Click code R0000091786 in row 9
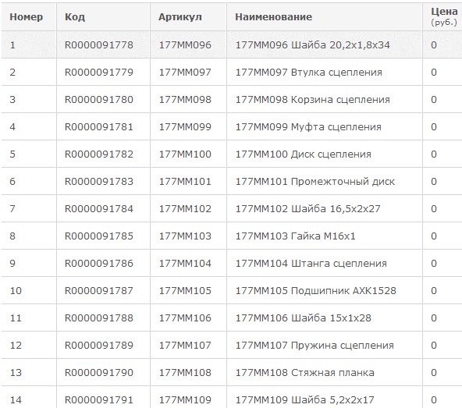The width and height of the screenshot is (462, 408). coord(99,264)
